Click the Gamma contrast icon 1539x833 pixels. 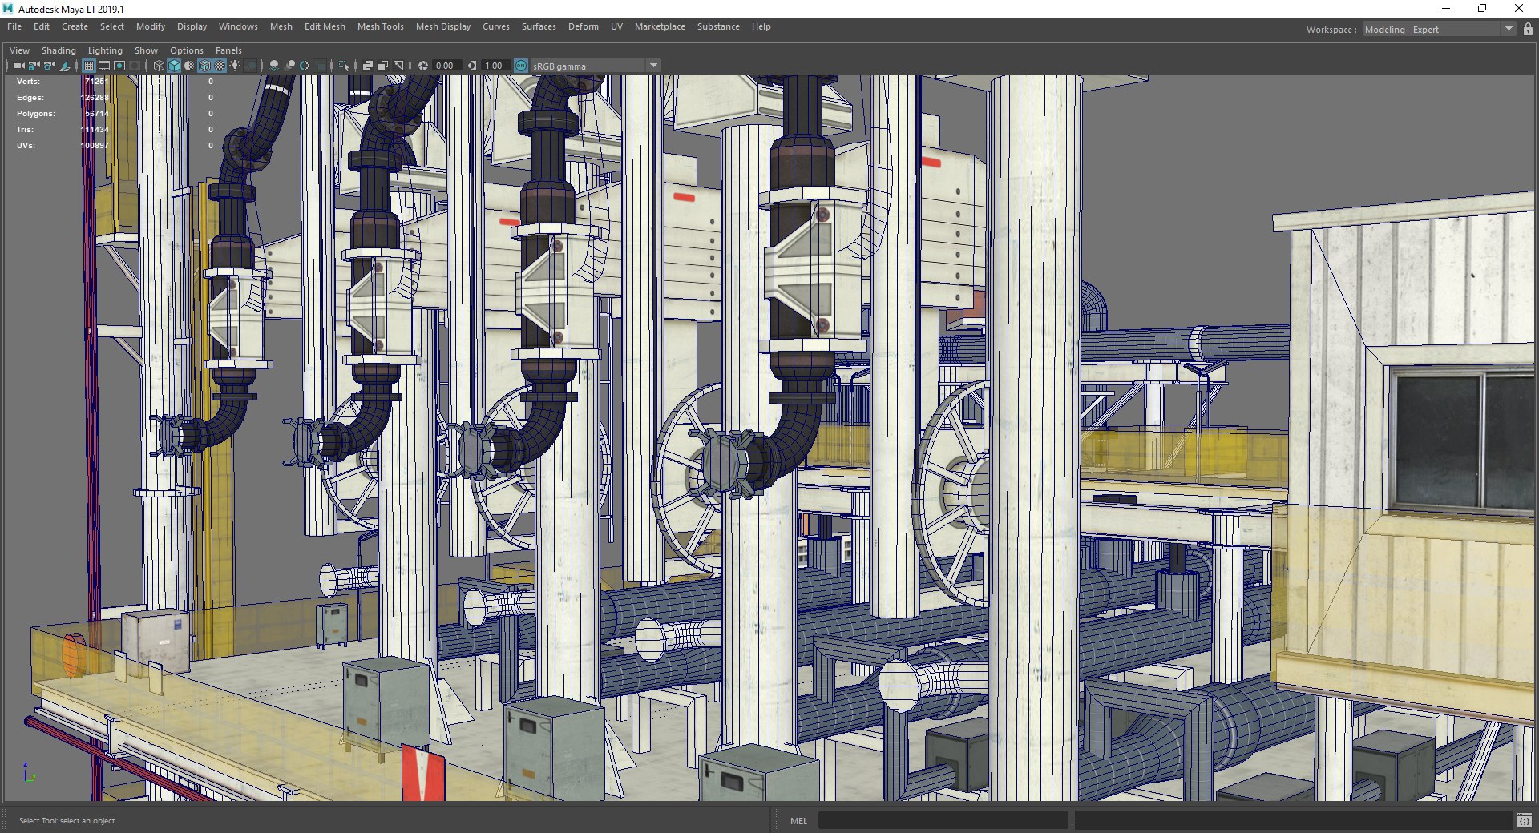click(x=472, y=66)
